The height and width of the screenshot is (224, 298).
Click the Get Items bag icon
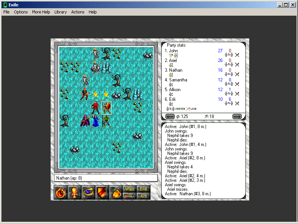pos(116,192)
